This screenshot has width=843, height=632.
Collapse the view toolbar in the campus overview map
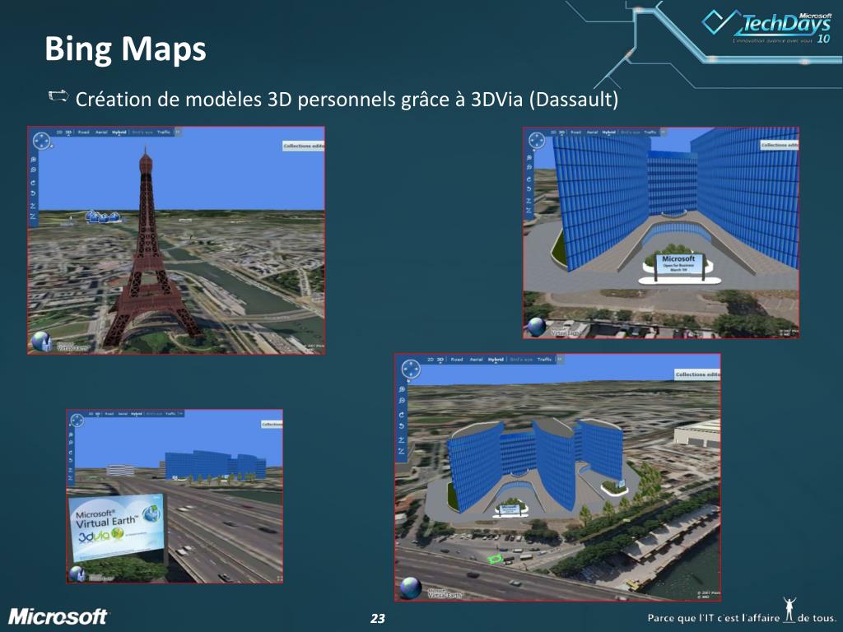coord(560,360)
